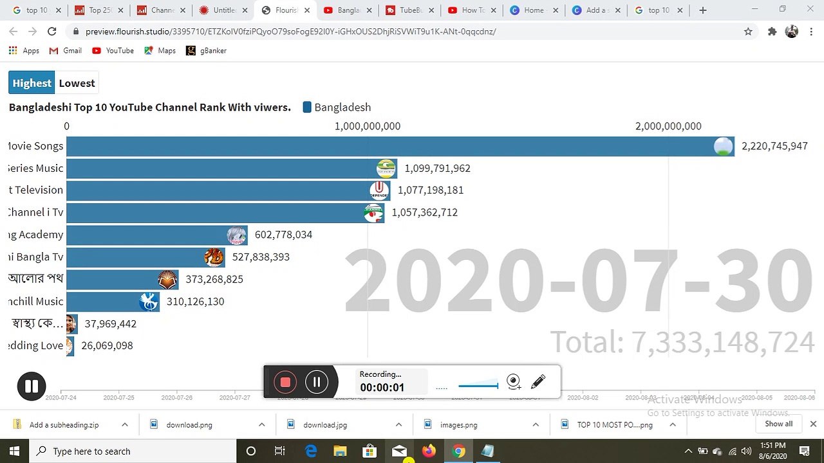Expand options for download.png
The height and width of the screenshot is (463, 824).
[x=261, y=424]
